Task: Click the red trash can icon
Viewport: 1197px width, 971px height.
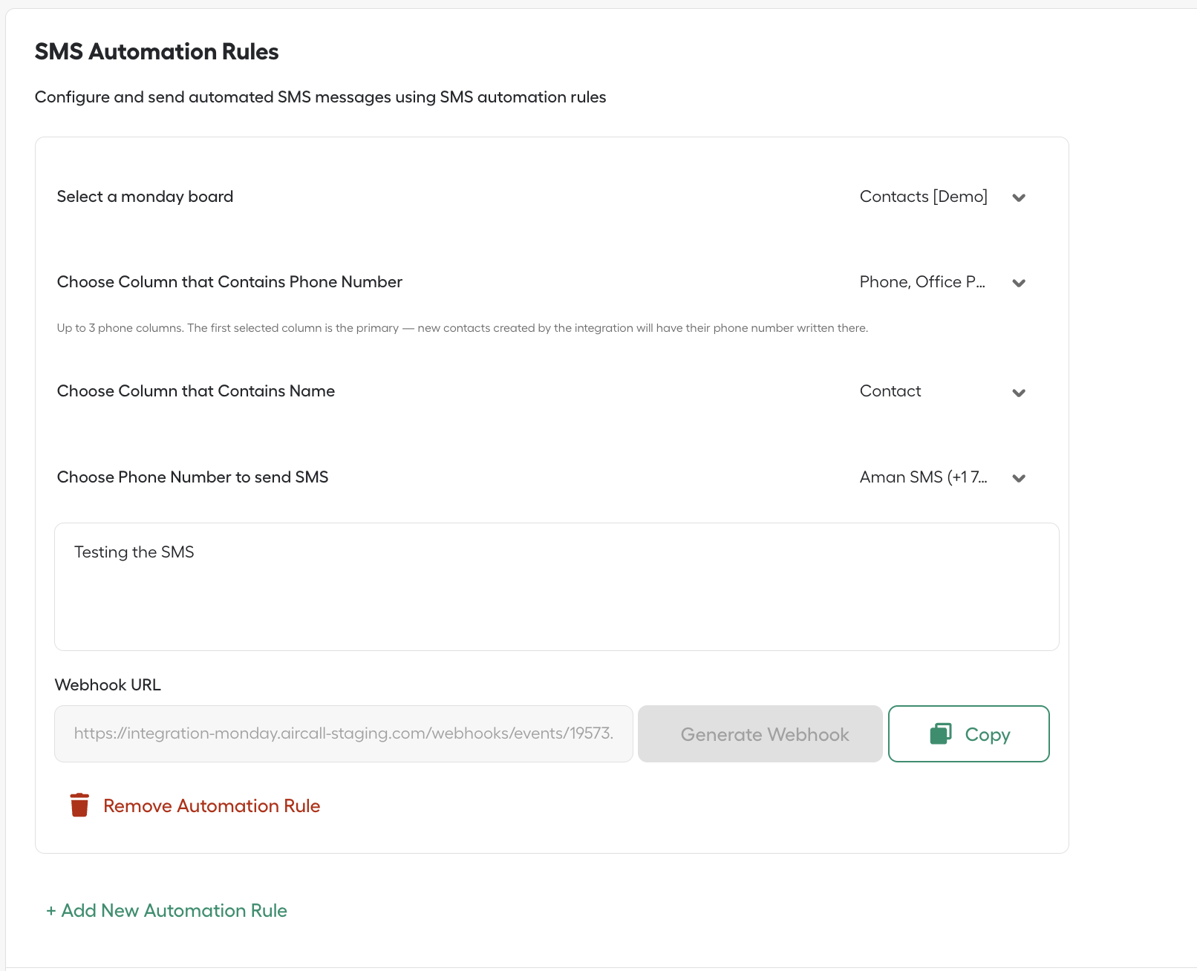Action: point(79,805)
